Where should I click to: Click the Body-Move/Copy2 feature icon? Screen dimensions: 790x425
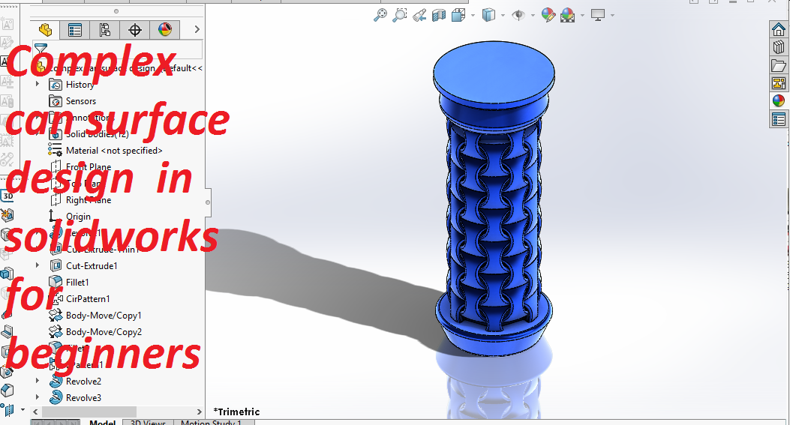tap(56, 332)
